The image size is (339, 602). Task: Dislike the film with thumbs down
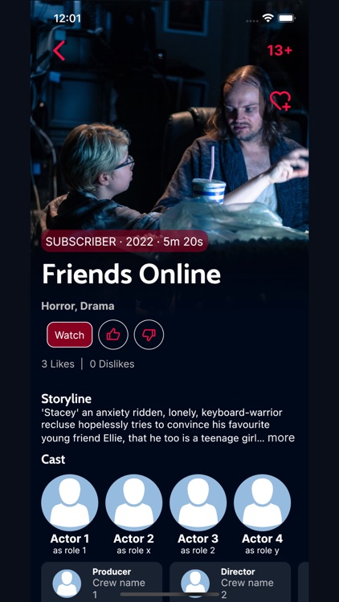pyautogui.click(x=149, y=335)
